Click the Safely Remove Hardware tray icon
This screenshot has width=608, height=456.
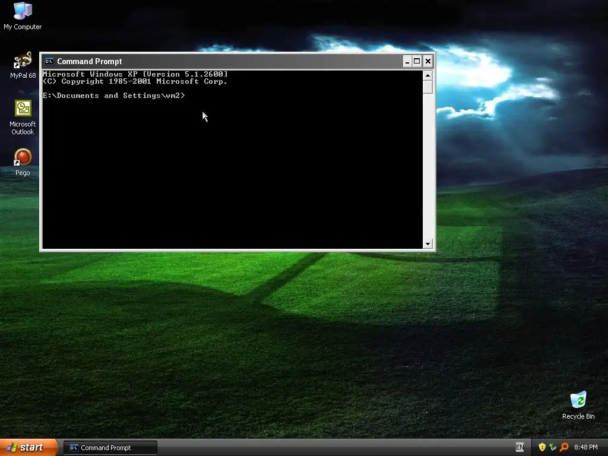point(553,447)
